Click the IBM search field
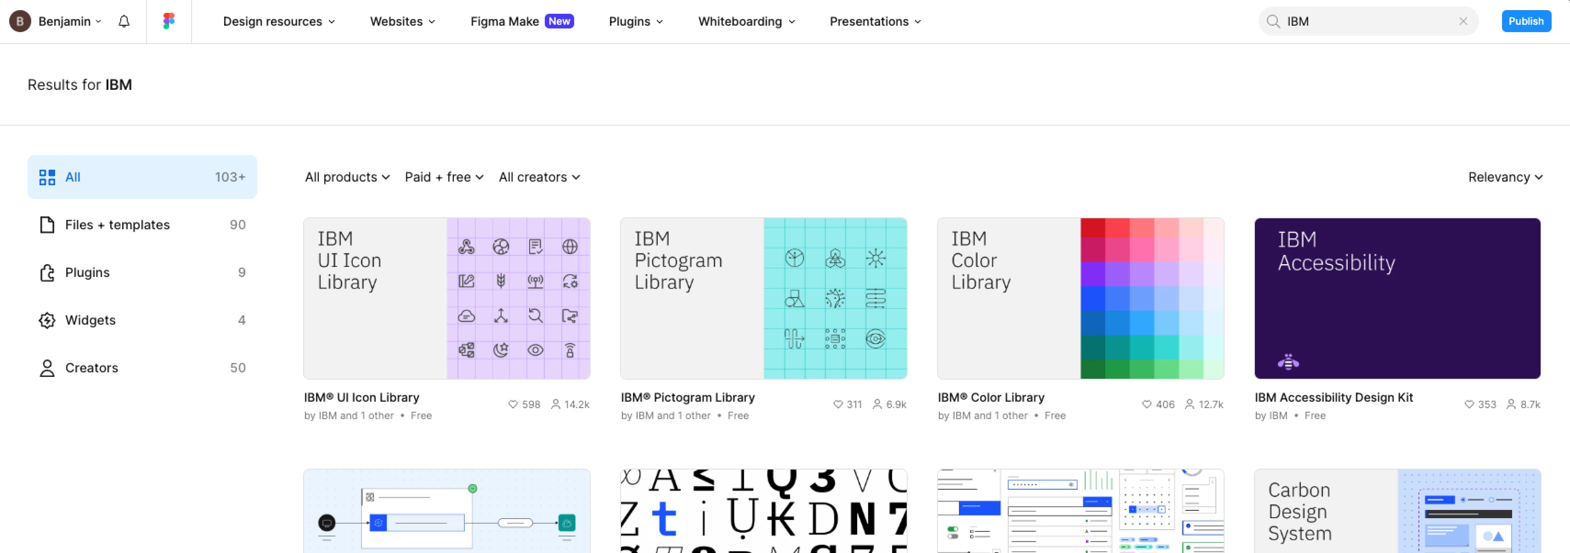This screenshot has height=553, width=1570. click(x=1368, y=21)
